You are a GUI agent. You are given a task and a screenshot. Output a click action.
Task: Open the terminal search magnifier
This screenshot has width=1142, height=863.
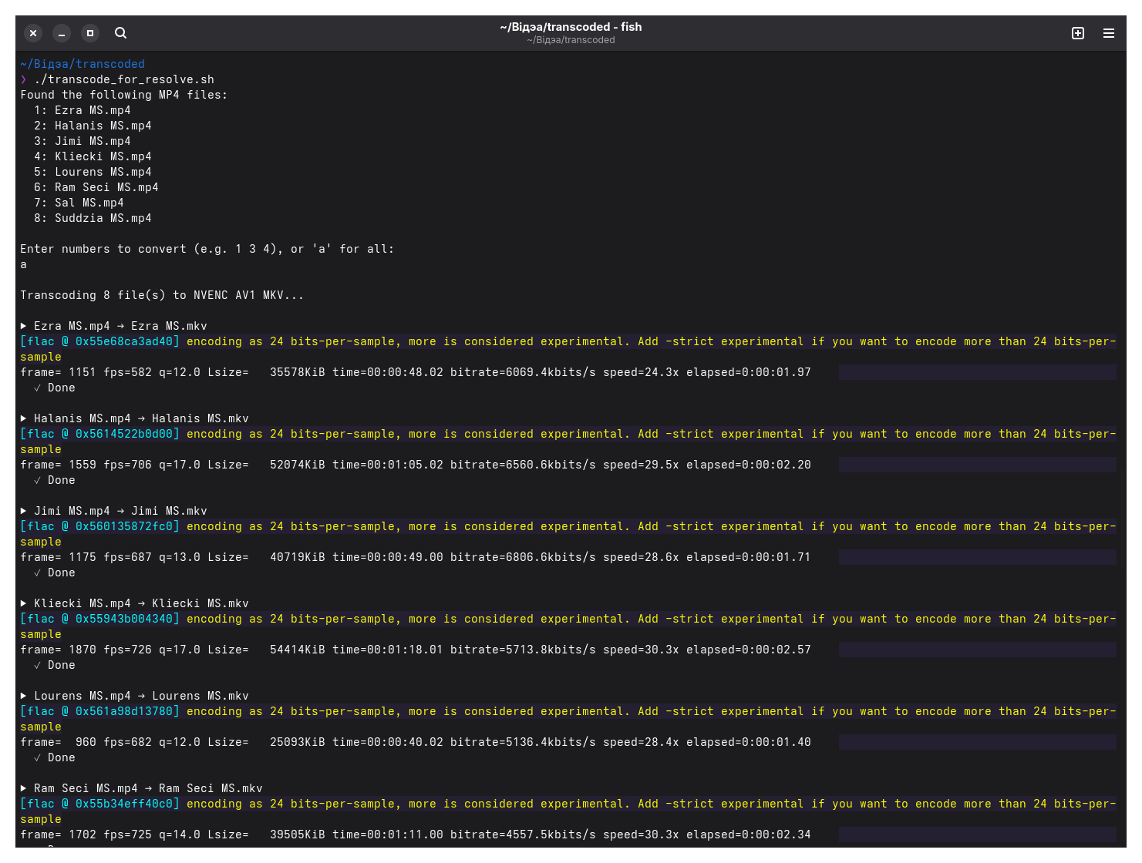pyautogui.click(x=120, y=33)
